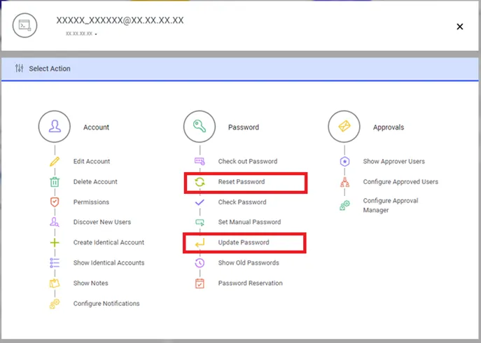Open Configure Notifications

(x=106, y=303)
